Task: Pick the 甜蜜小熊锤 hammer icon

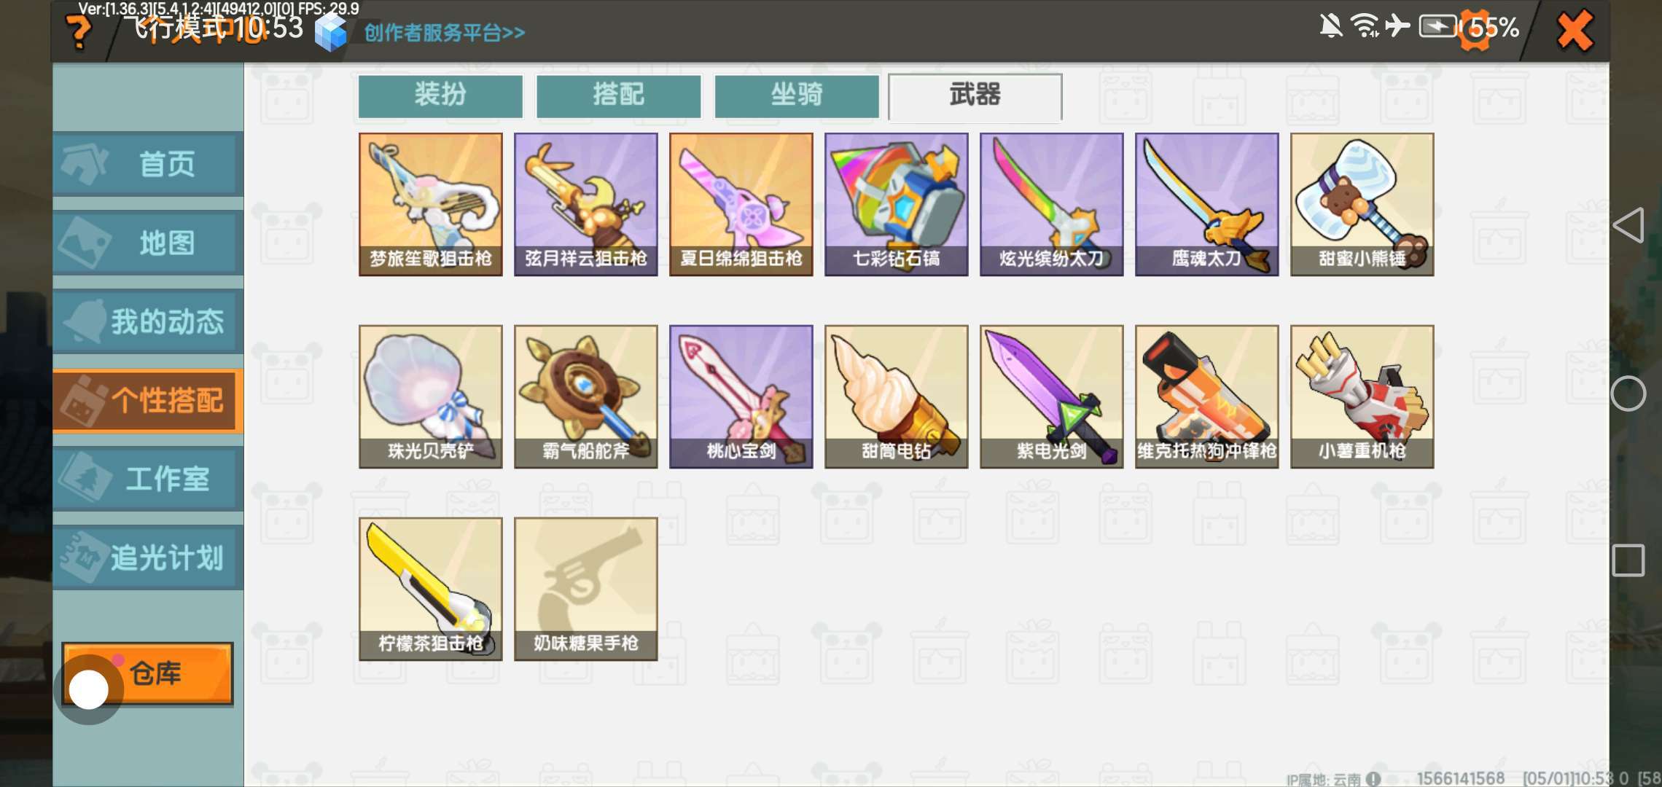Action: [x=1362, y=204]
